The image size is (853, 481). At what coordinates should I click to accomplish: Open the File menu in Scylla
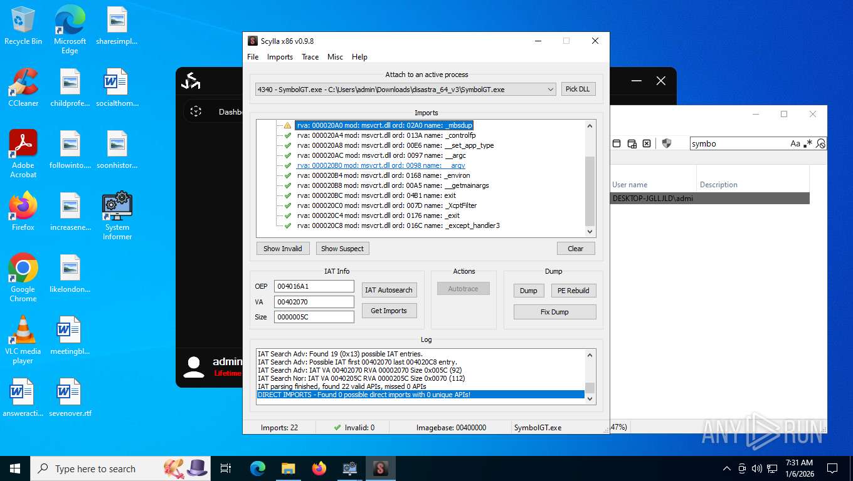(253, 57)
